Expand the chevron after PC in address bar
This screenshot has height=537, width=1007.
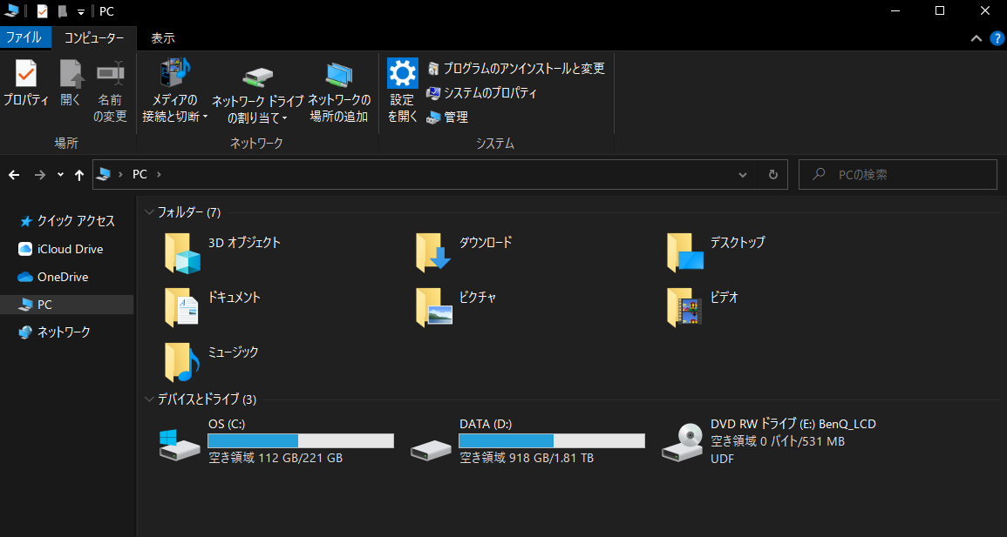159,174
